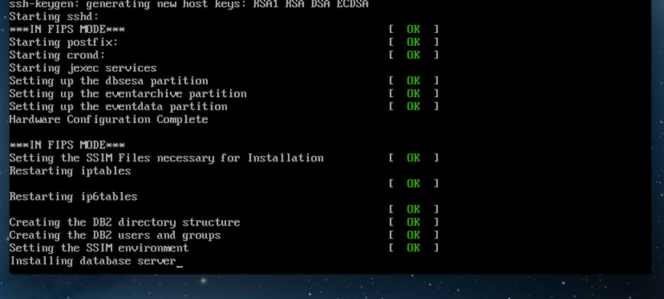Click the 'ssh-keygen: generating new host keys' line

tap(189, 5)
